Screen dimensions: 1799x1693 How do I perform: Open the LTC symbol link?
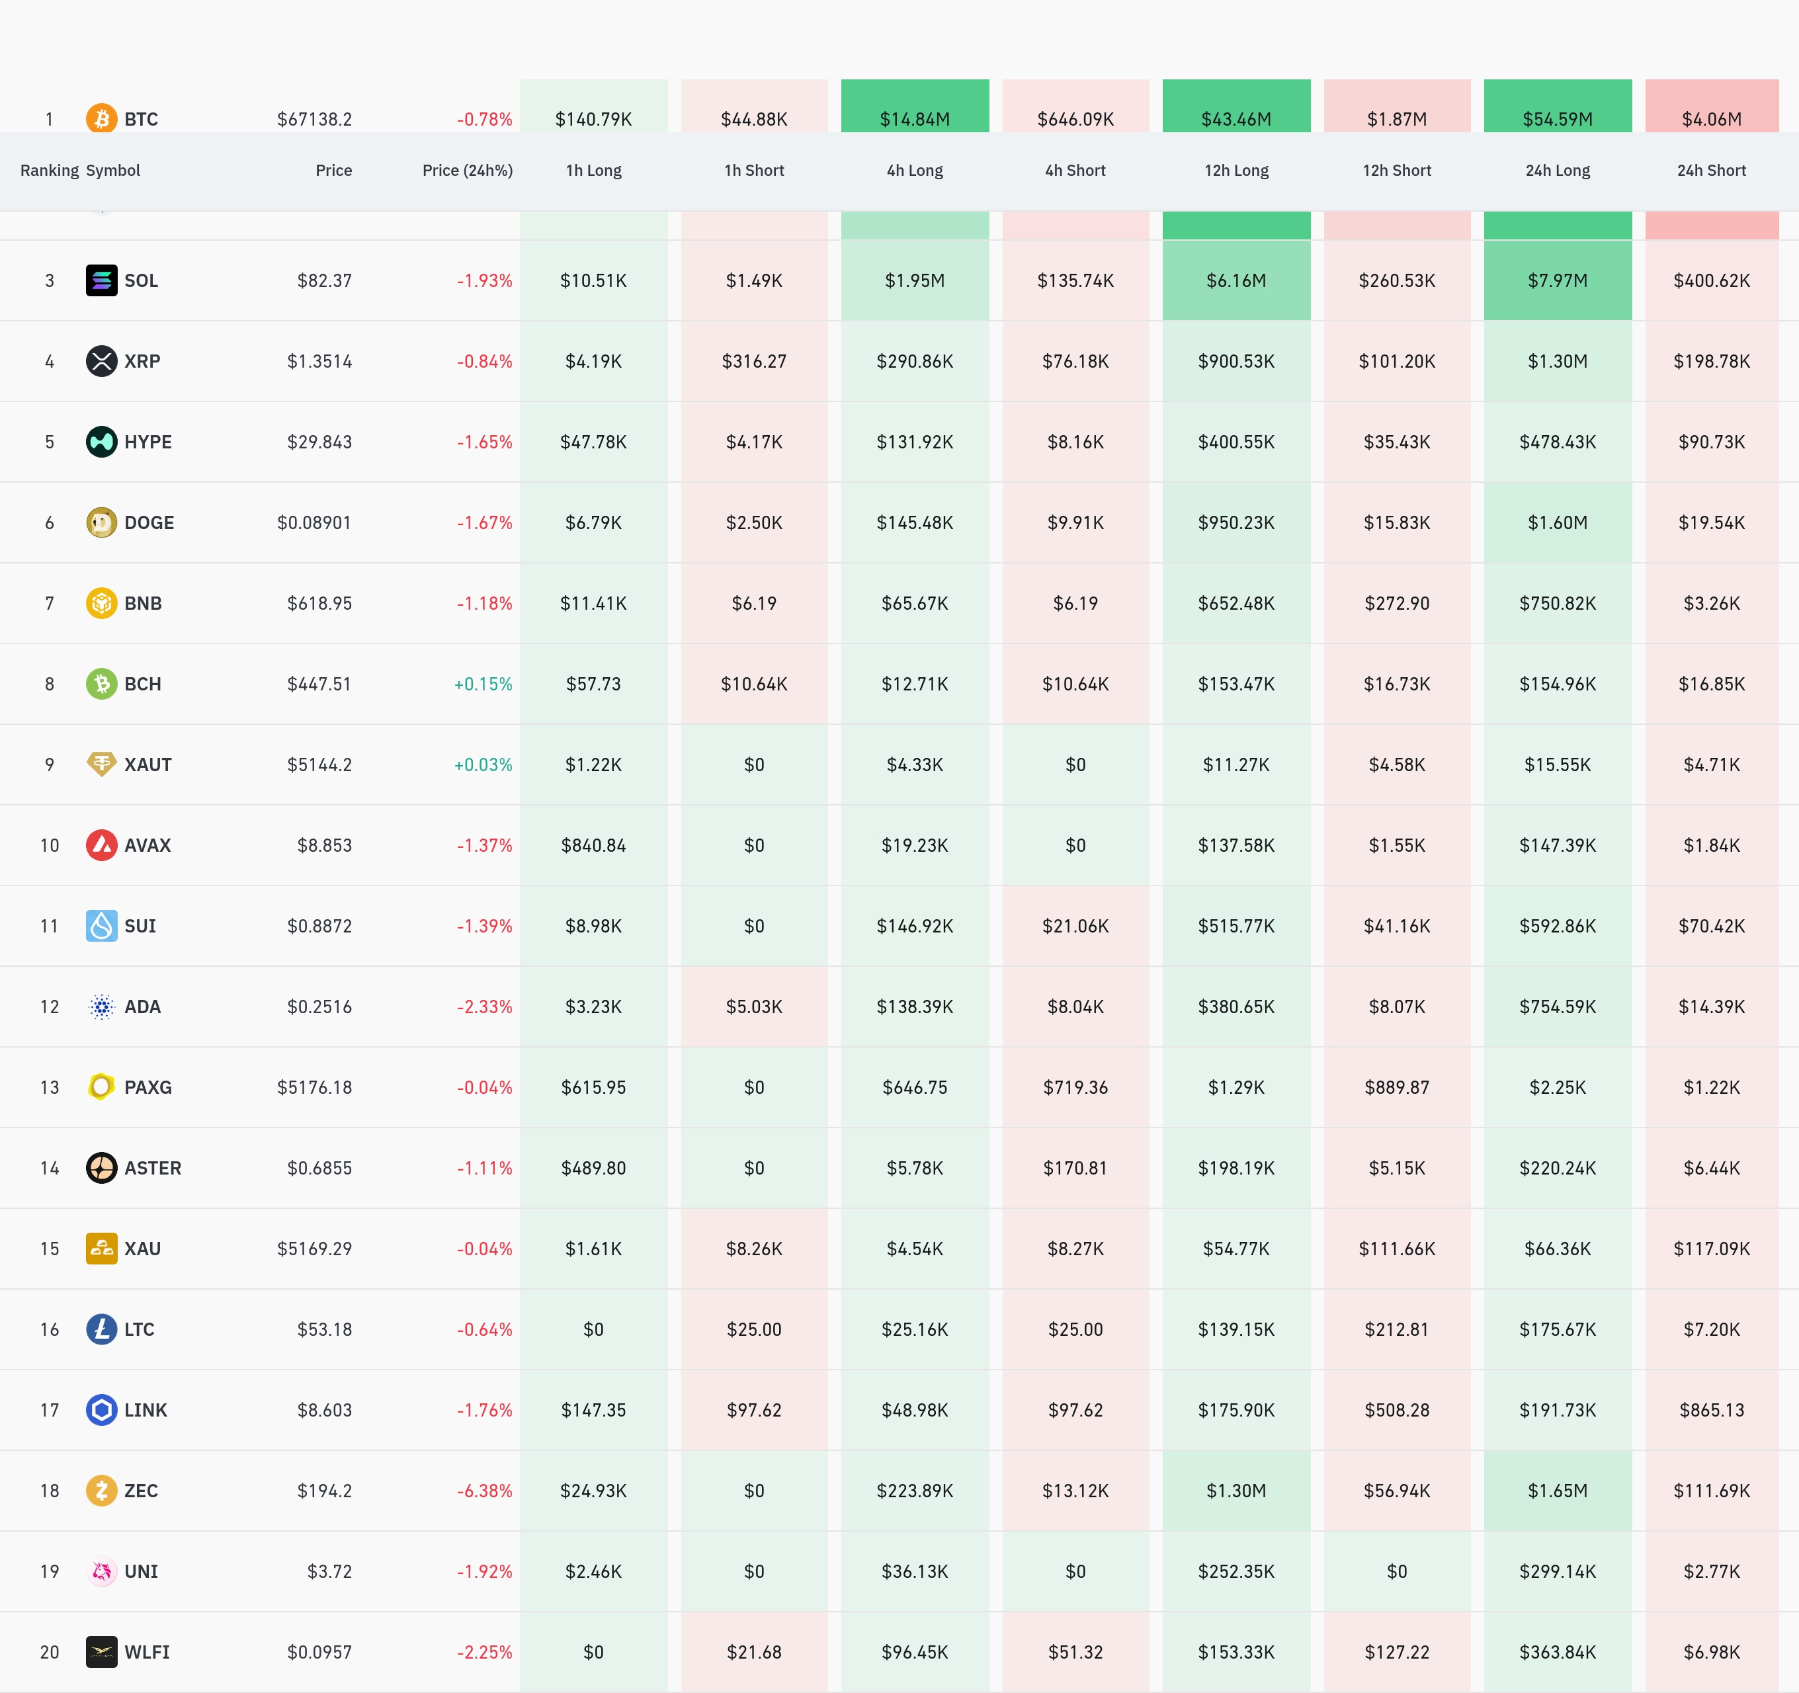click(138, 1329)
